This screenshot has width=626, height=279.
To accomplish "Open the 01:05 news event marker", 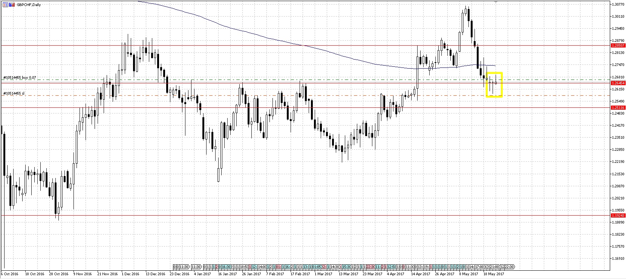I will coord(317,267).
